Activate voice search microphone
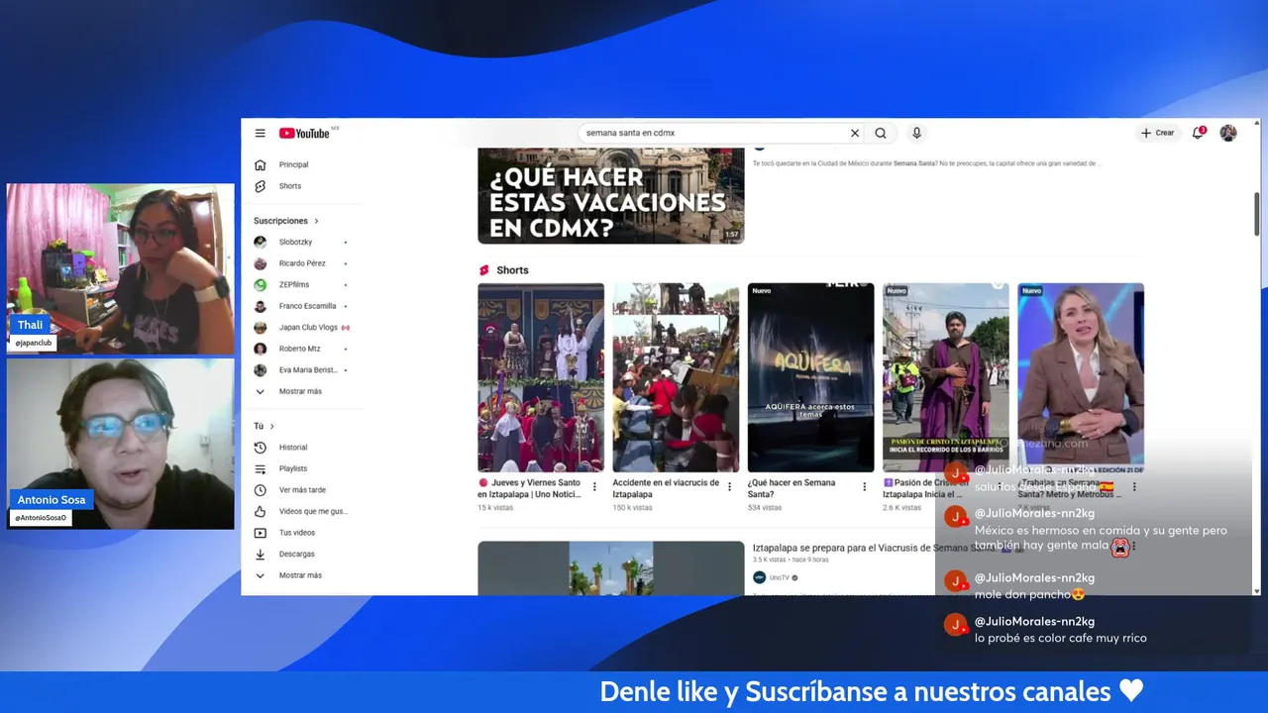 (916, 133)
